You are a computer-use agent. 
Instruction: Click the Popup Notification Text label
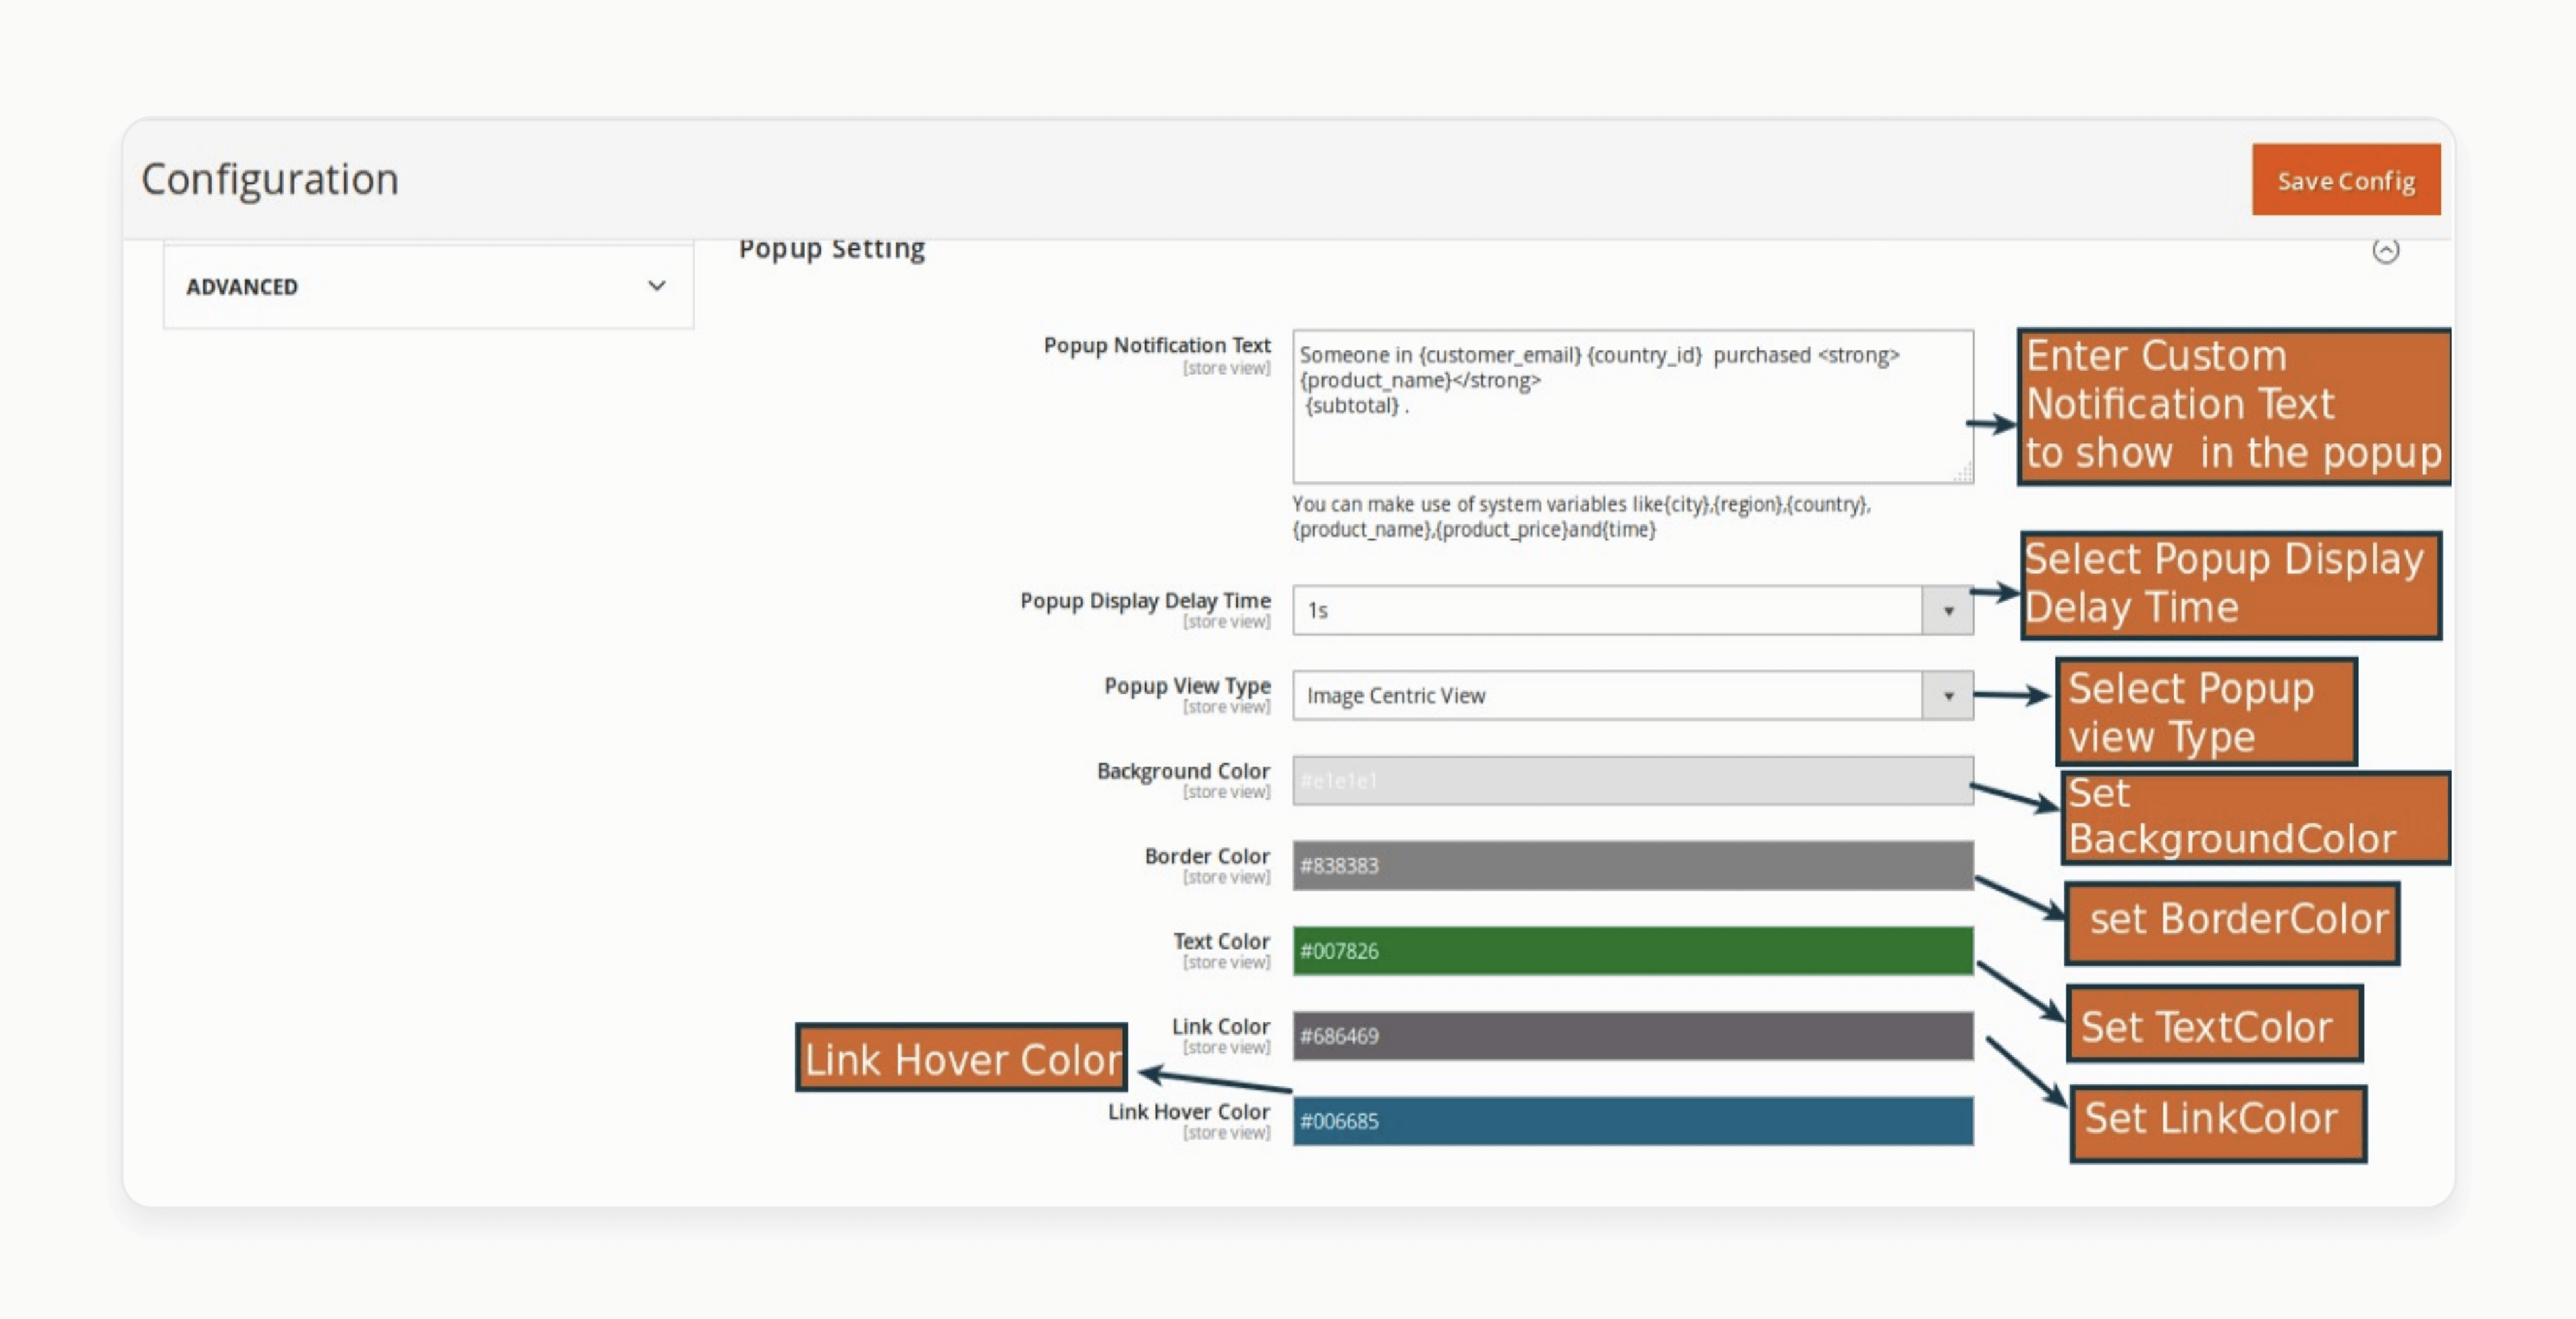pyautogui.click(x=1157, y=345)
